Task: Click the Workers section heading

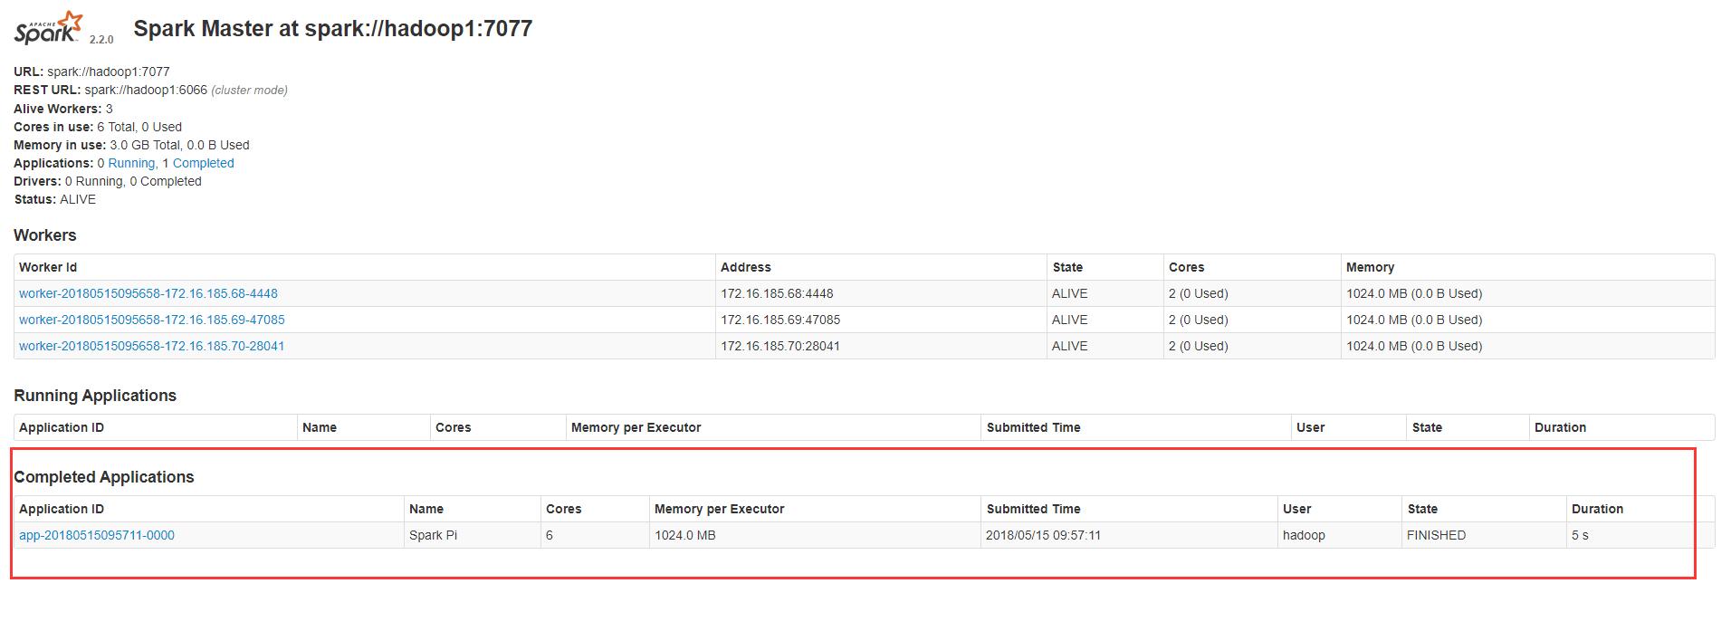Action: tap(45, 235)
